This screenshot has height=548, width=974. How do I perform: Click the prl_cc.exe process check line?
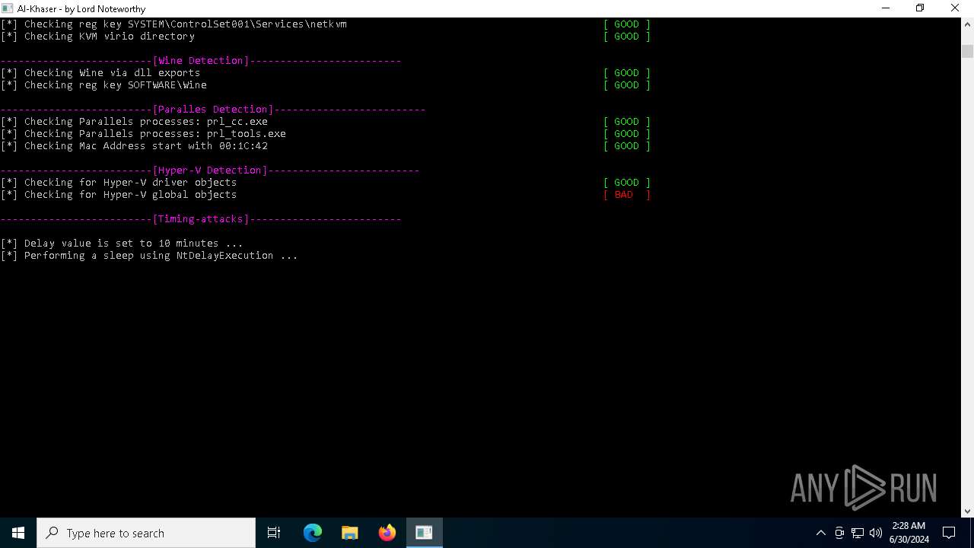pyautogui.click(x=134, y=121)
